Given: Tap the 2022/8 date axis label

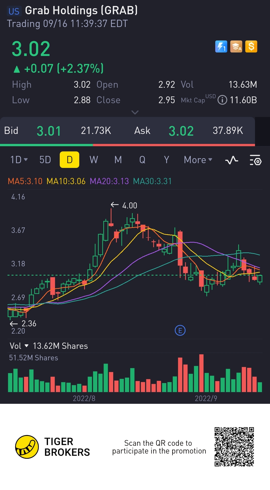Looking at the screenshot, I should click(x=84, y=398).
